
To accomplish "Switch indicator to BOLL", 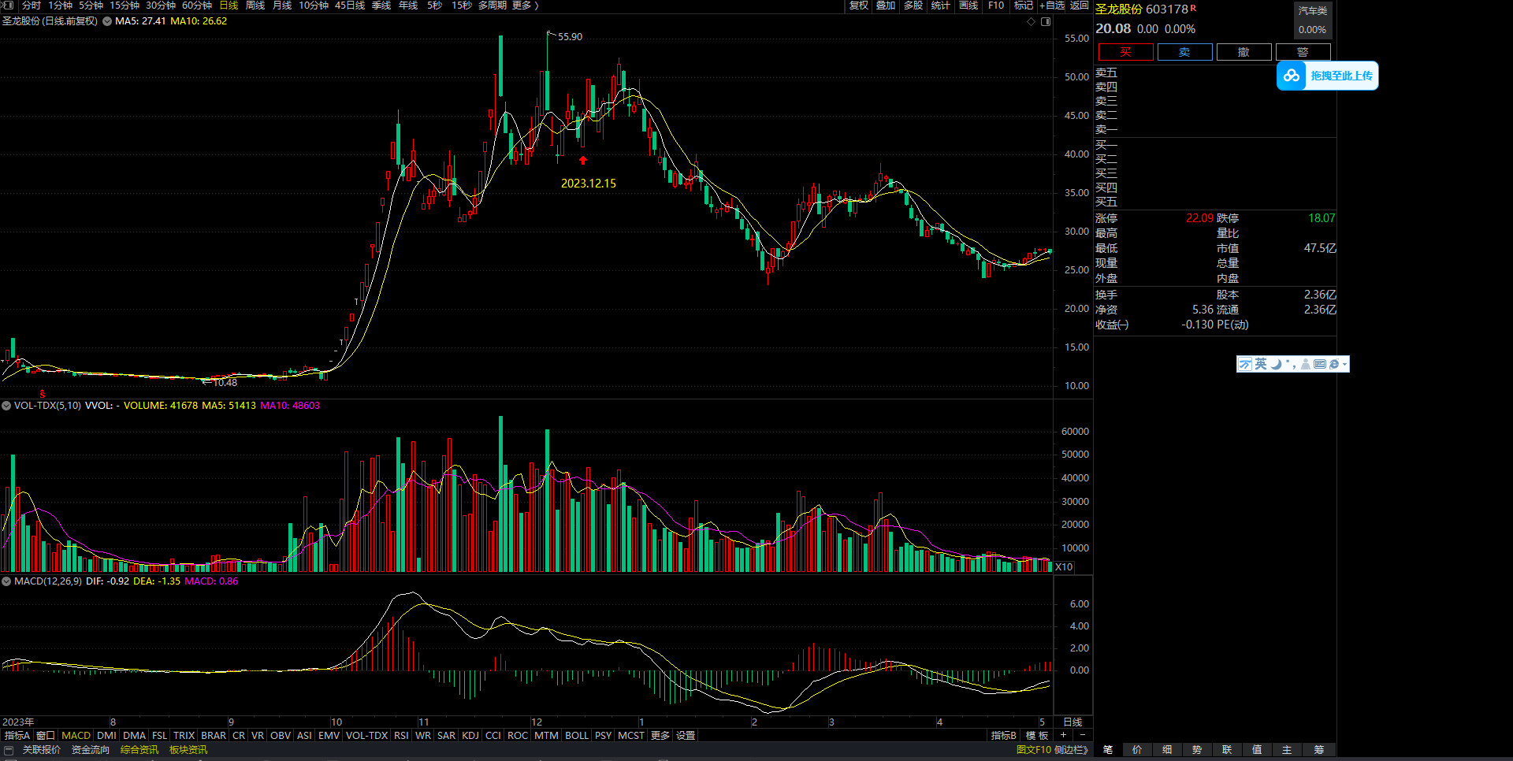I will pos(577,735).
